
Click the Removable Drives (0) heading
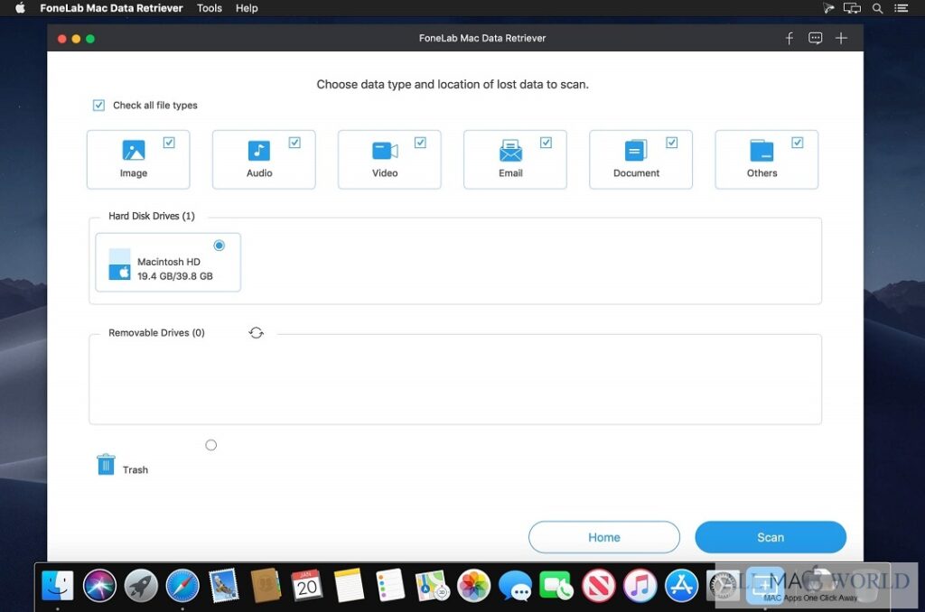pos(156,332)
